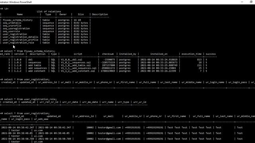Minimize the PowerShell window
Image resolution: width=255 pixels, height=143 pixels.
click(x=242, y=2)
